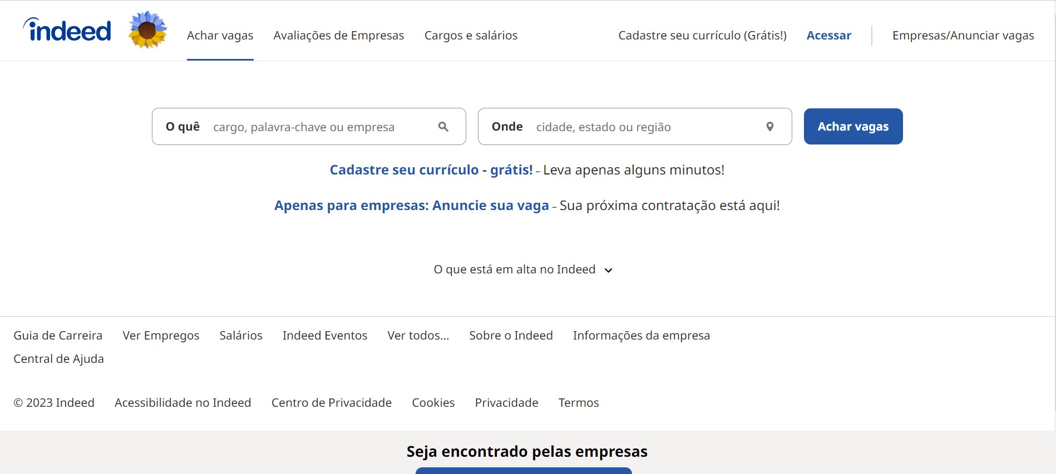Viewport: 1056px width, 474px height.
Task: Open the Guia de Carreira page
Action: click(58, 335)
